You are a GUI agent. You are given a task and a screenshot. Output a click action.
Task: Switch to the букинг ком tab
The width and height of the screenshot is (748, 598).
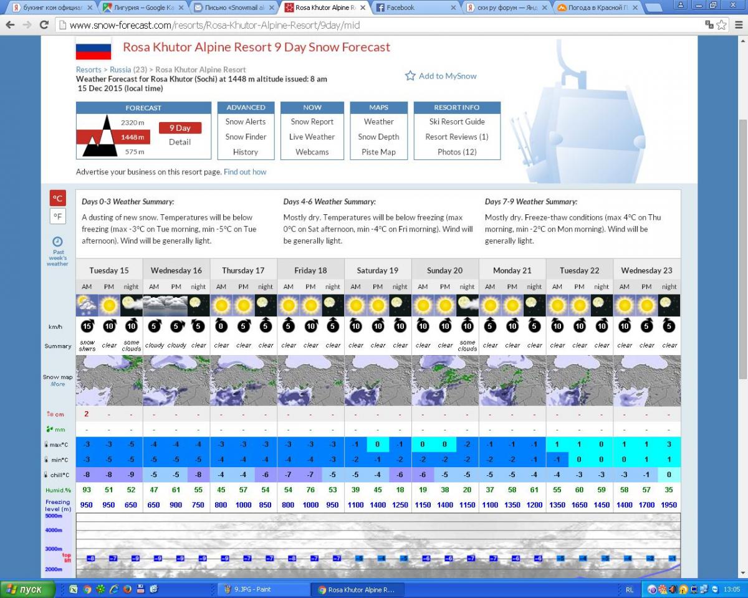51,7
